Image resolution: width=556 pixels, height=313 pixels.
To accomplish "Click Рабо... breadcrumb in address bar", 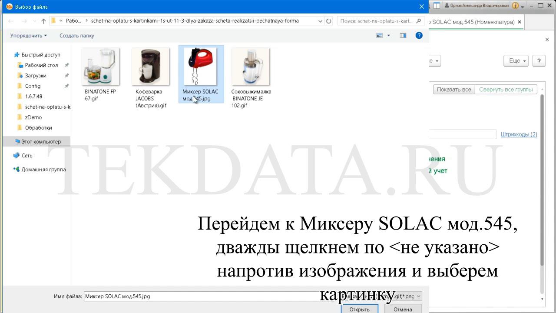I will tap(73, 21).
